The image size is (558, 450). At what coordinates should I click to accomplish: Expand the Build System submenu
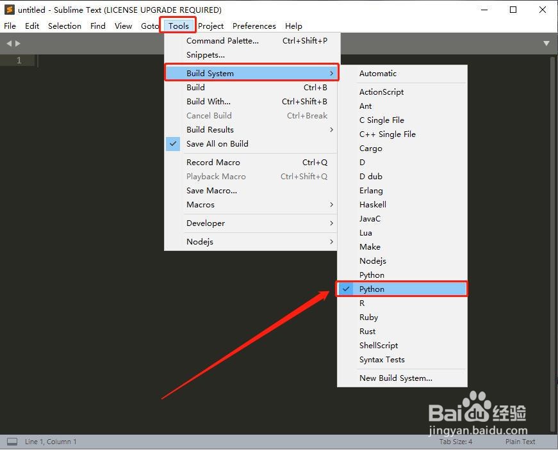click(251, 73)
